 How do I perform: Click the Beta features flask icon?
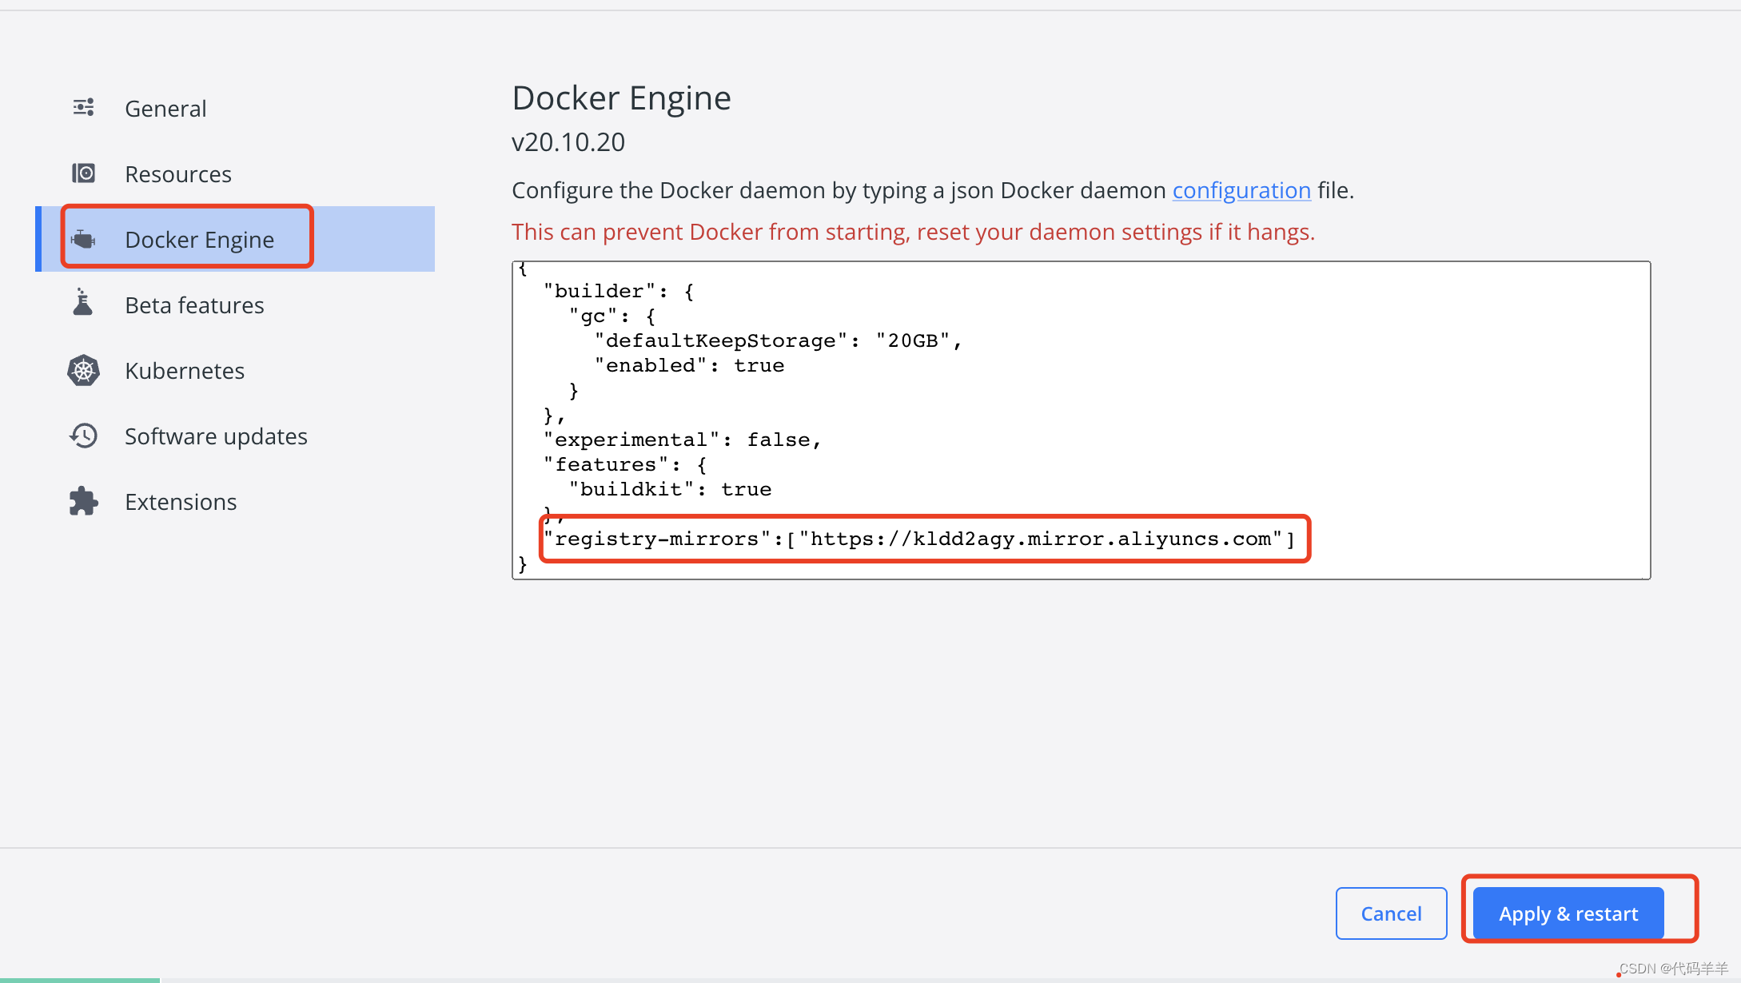click(83, 303)
